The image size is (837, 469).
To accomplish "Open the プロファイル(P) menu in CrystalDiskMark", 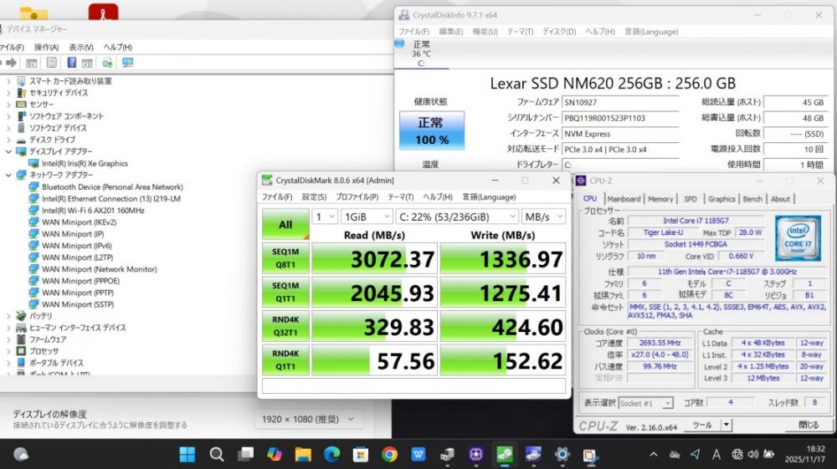I will pos(357,197).
